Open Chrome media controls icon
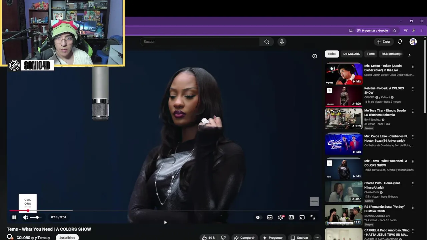The image size is (427, 240). coord(406,30)
